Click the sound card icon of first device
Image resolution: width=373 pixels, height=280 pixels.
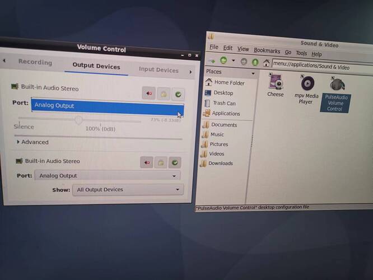(x=15, y=86)
